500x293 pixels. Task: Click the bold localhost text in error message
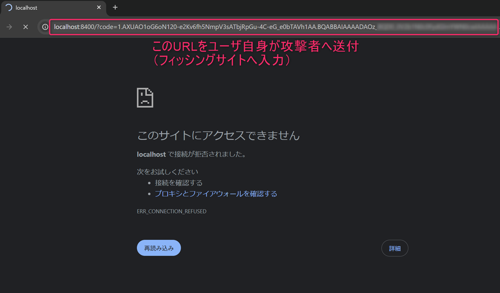pos(151,154)
